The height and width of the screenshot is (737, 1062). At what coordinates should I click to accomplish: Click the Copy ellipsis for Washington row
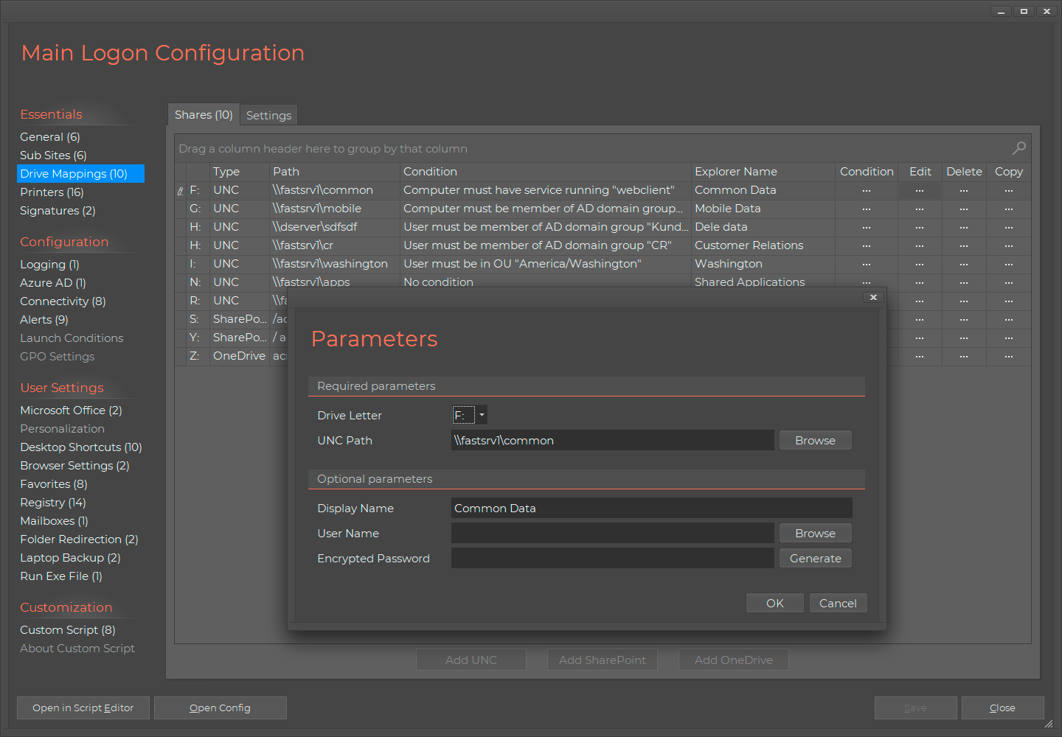(1009, 264)
